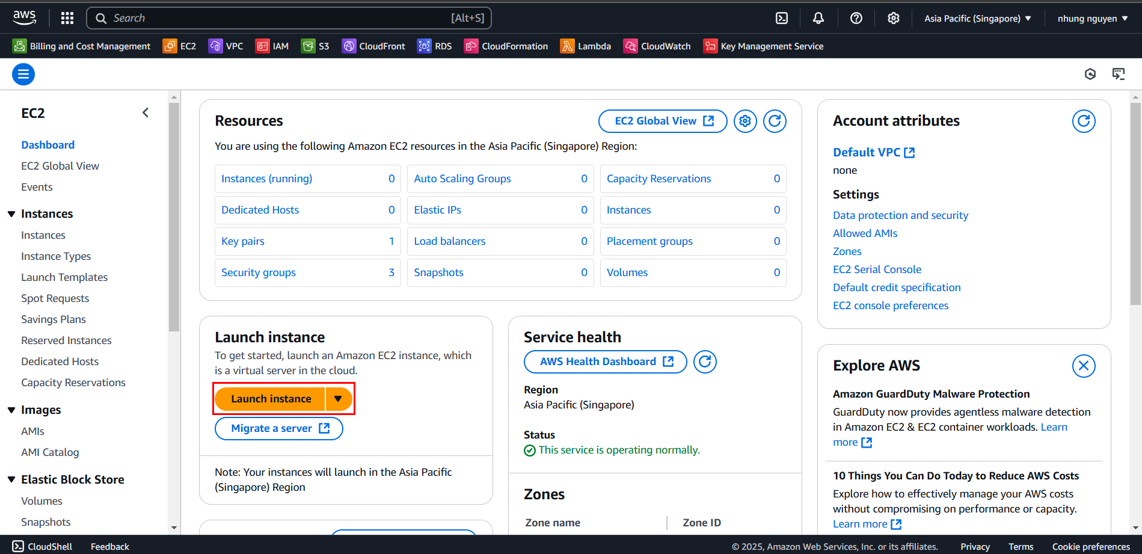Open EC2 favorite shortcut in toolbar
1142x554 pixels.
point(179,46)
